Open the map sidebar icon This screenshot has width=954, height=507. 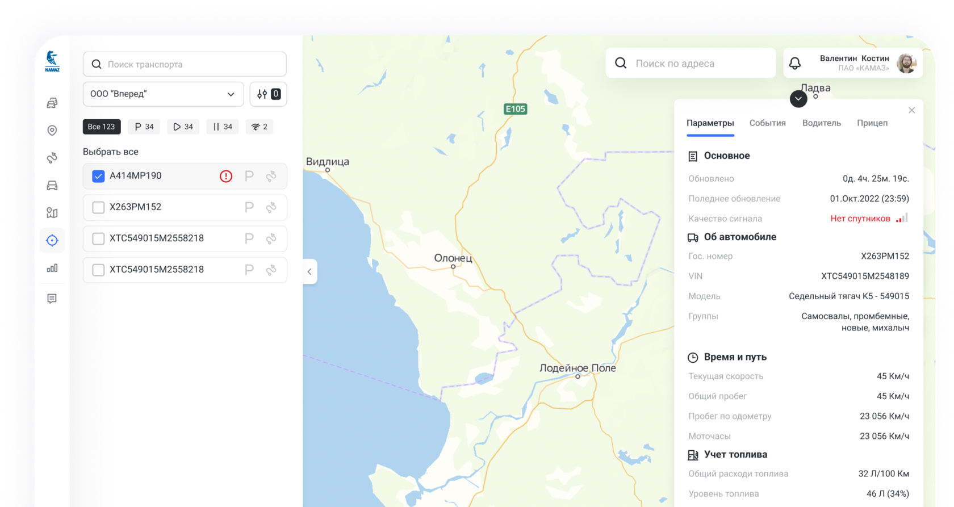coord(52,213)
